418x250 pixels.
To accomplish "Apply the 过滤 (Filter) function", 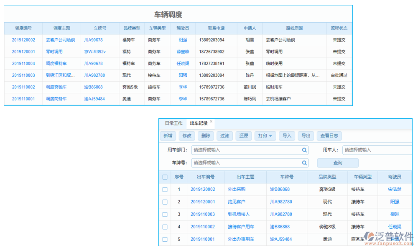I will point(225,136).
